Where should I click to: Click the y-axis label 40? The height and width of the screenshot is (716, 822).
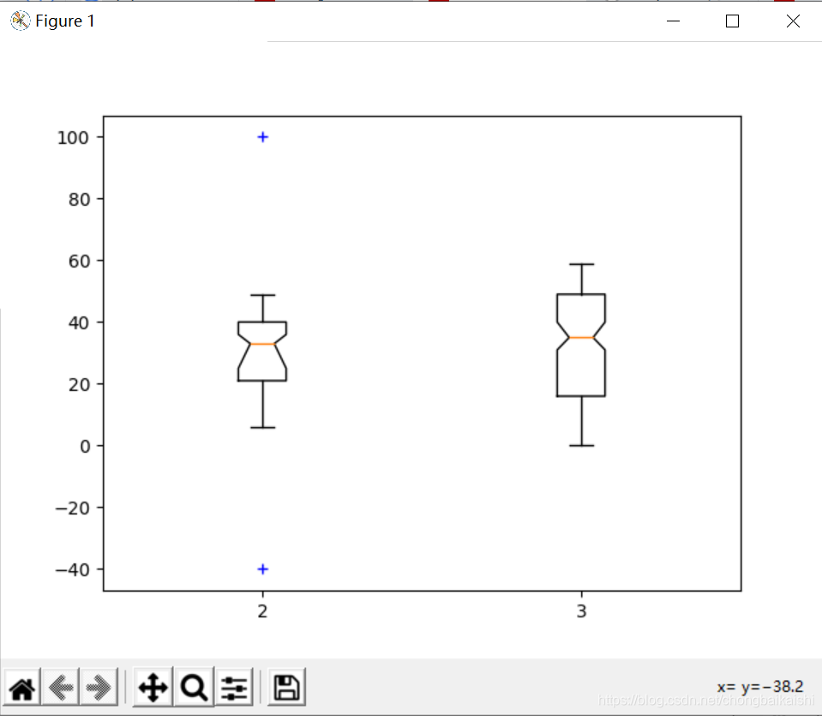pyautogui.click(x=79, y=323)
